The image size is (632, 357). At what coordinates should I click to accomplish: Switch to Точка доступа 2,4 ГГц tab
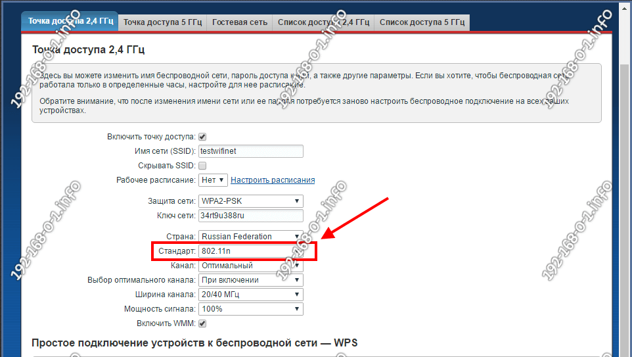(70, 22)
